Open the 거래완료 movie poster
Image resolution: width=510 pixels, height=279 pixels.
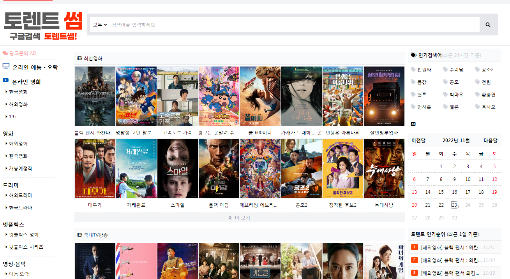(x=136, y=168)
